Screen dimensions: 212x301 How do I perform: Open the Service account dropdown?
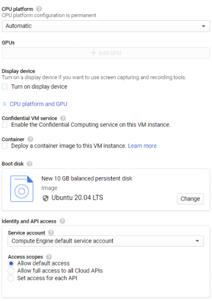[x=106, y=241]
